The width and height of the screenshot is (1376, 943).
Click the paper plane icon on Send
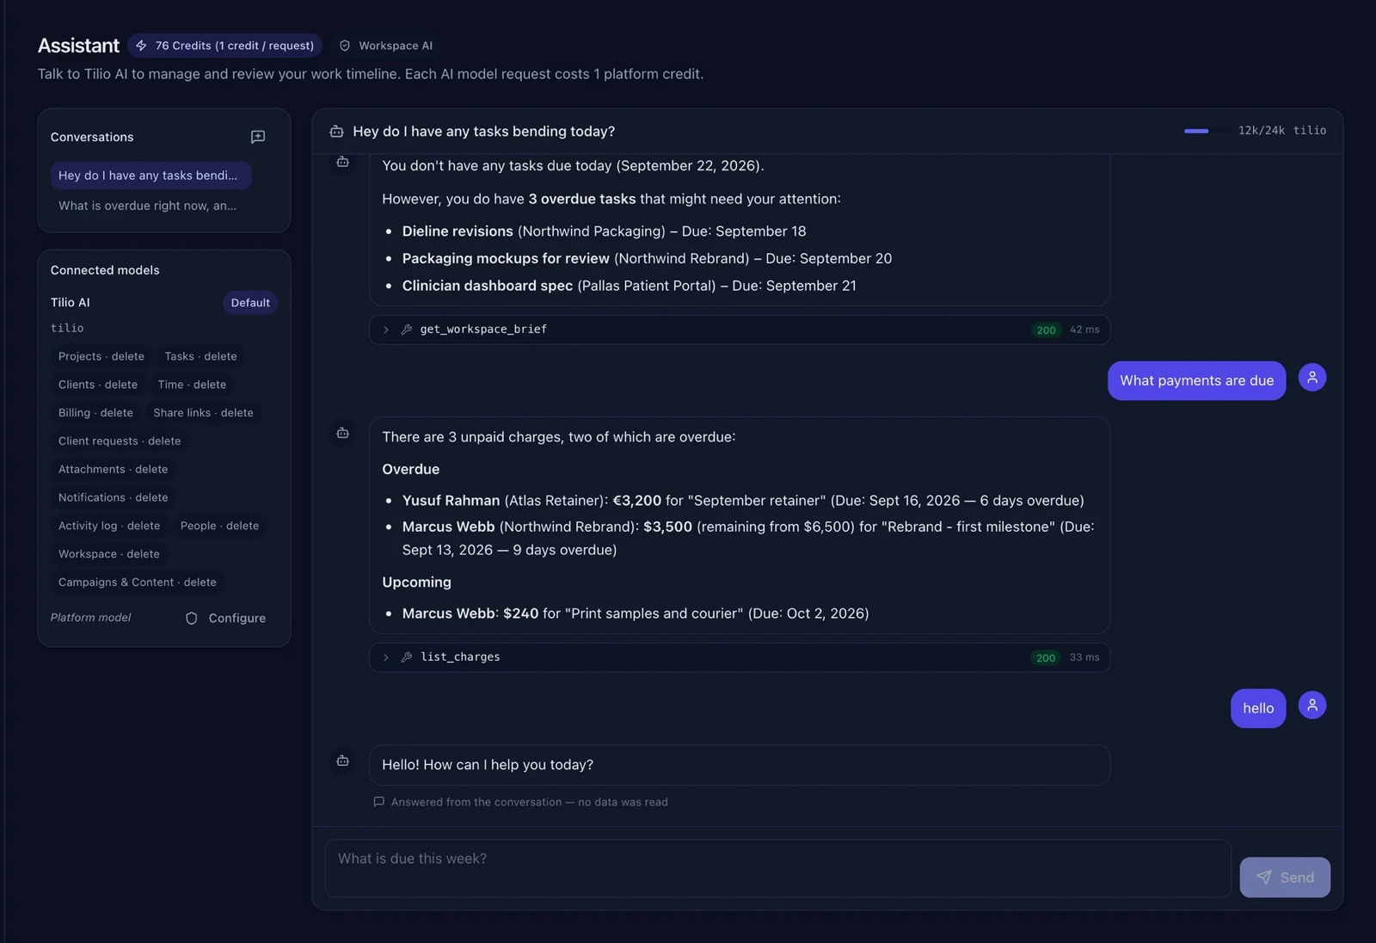point(1263,877)
